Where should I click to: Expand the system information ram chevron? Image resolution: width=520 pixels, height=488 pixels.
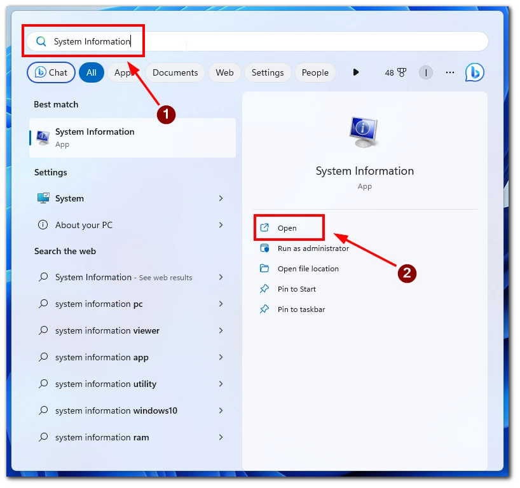click(221, 437)
